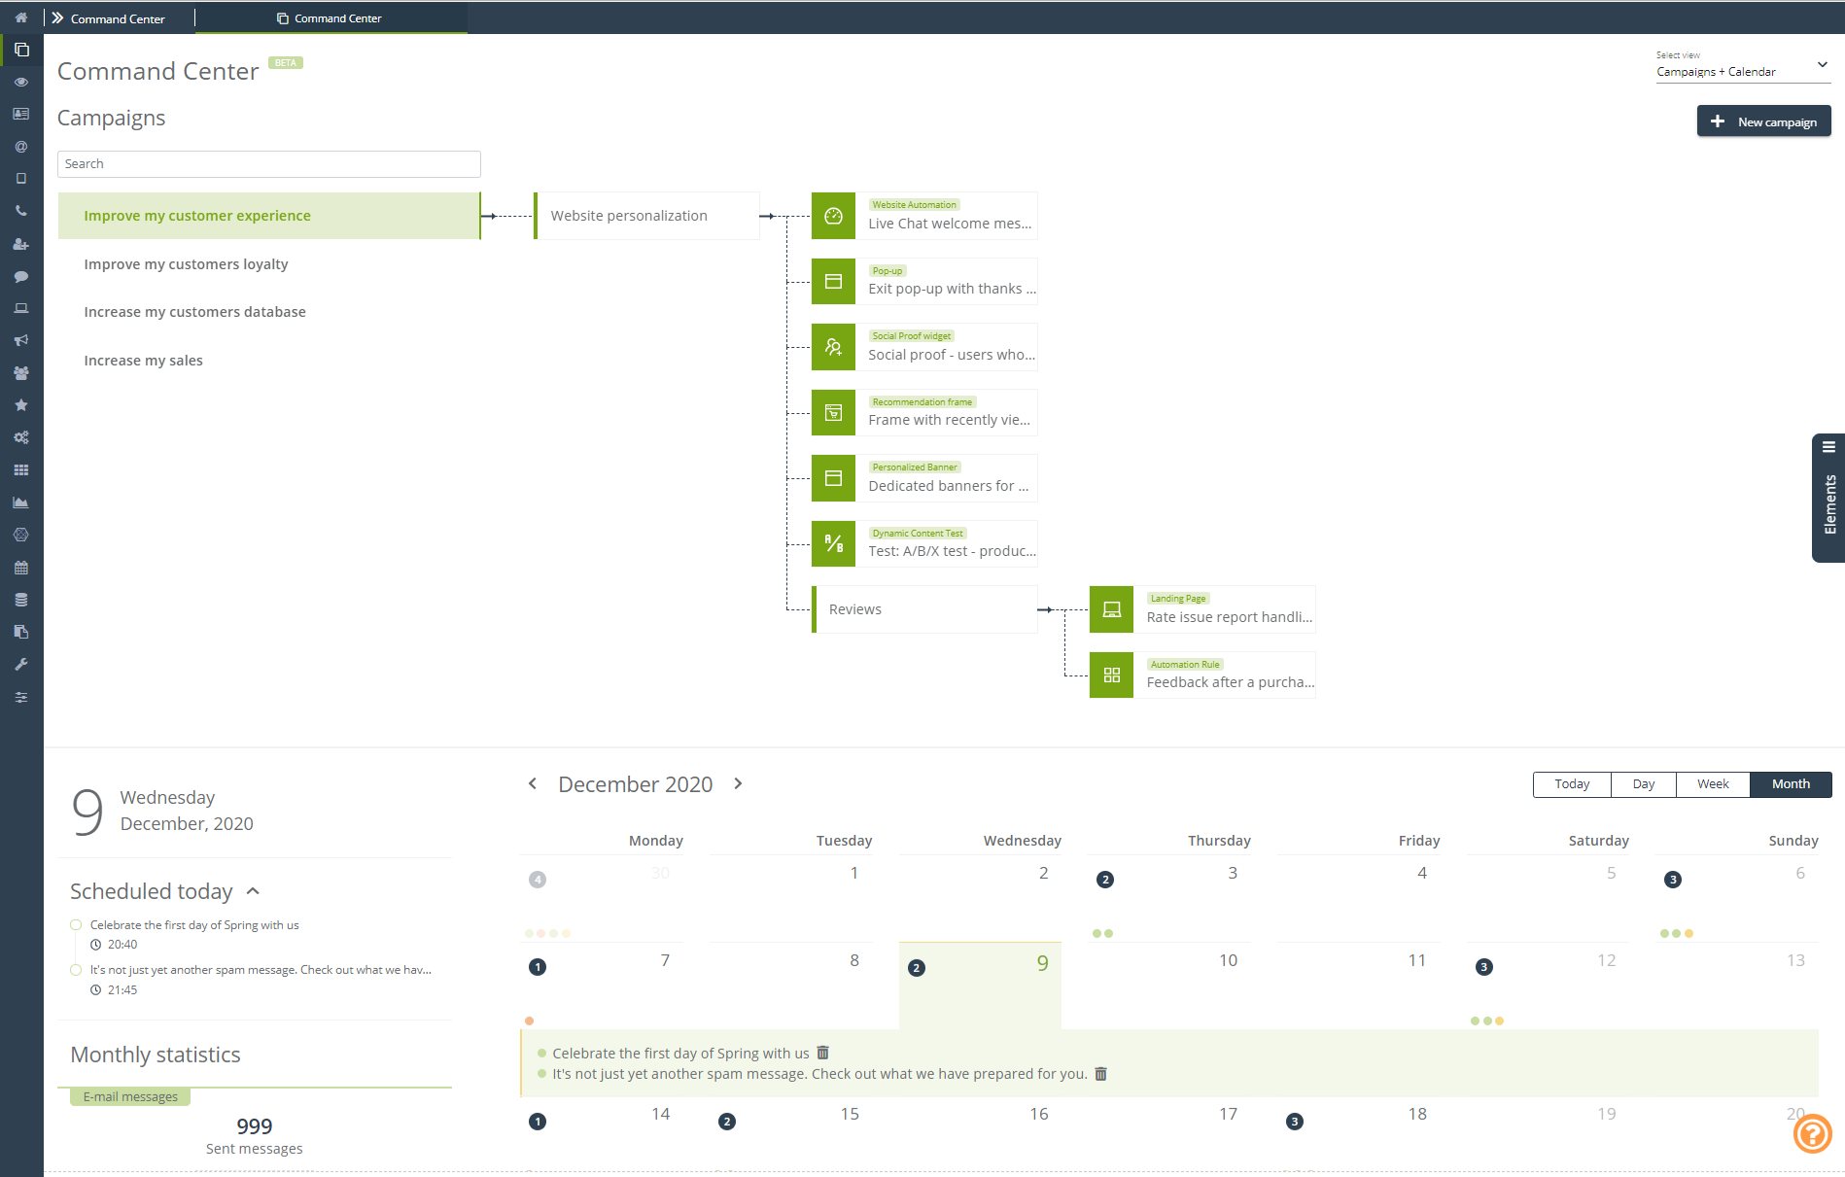
Task: Switch to the Command Center tab
Action: [x=331, y=18]
